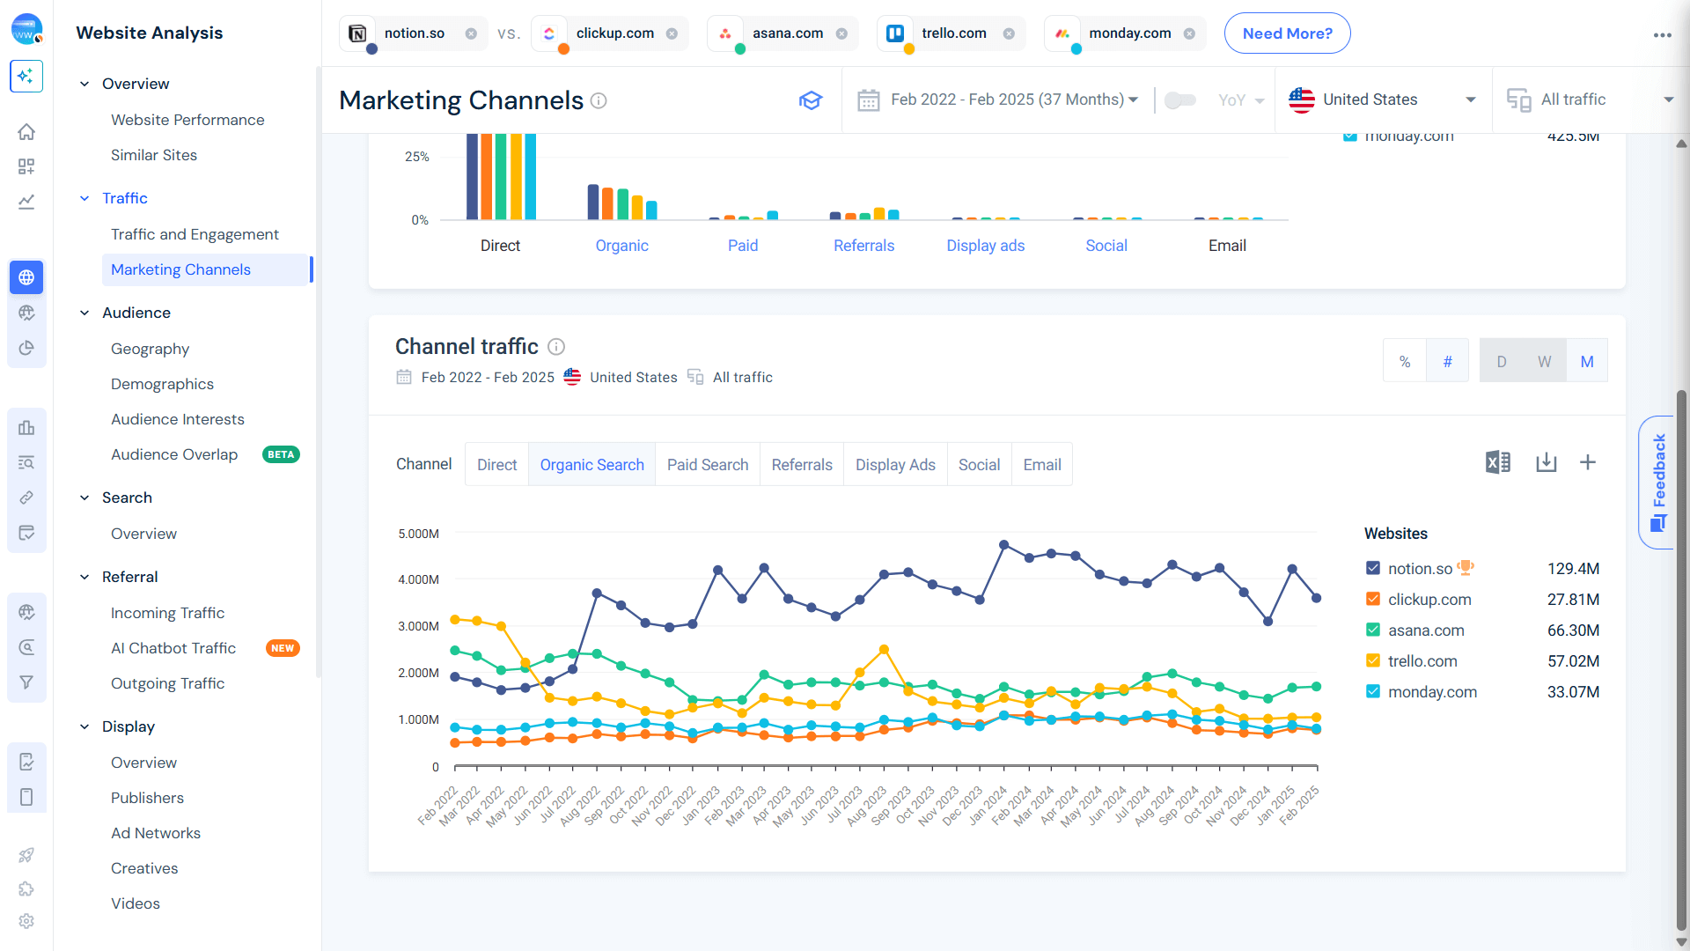Viewport: 1690px width, 951px height.
Task: Uncheck the clickup.com checkbox in Websites list
Action: point(1372,599)
